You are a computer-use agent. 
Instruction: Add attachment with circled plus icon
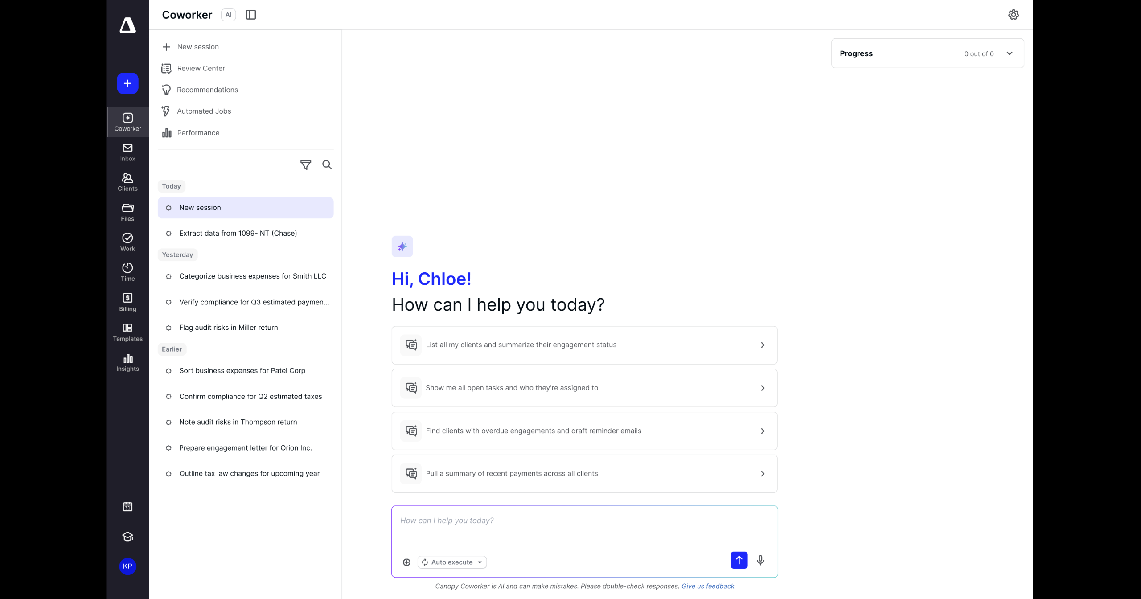coord(406,562)
